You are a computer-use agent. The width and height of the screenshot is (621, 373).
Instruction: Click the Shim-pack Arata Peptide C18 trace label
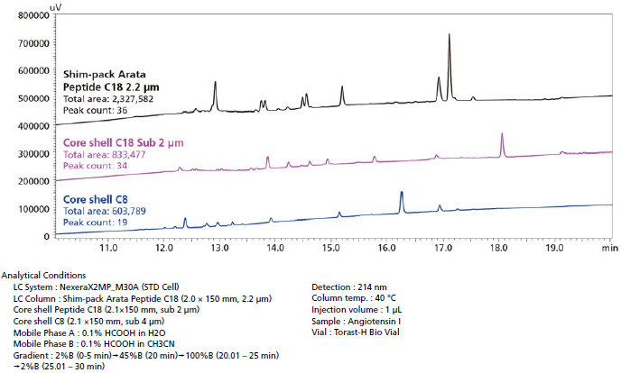[x=109, y=78]
